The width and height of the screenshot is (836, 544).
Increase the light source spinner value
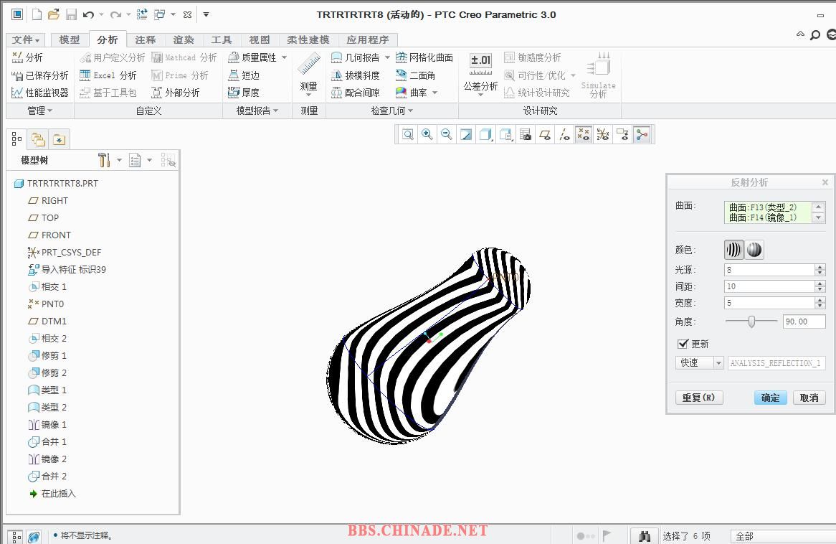tap(820, 267)
